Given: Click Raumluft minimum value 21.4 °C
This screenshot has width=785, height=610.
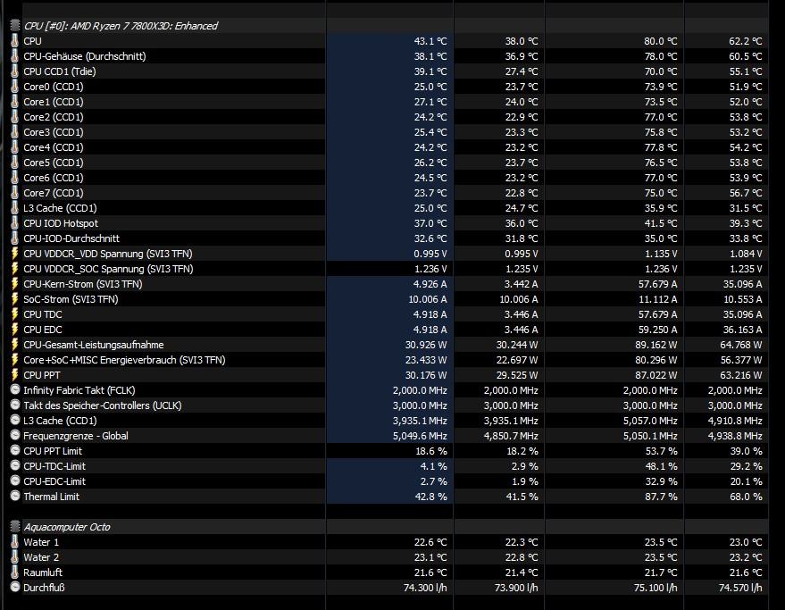Looking at the screenshot, I should click(522, 572).
